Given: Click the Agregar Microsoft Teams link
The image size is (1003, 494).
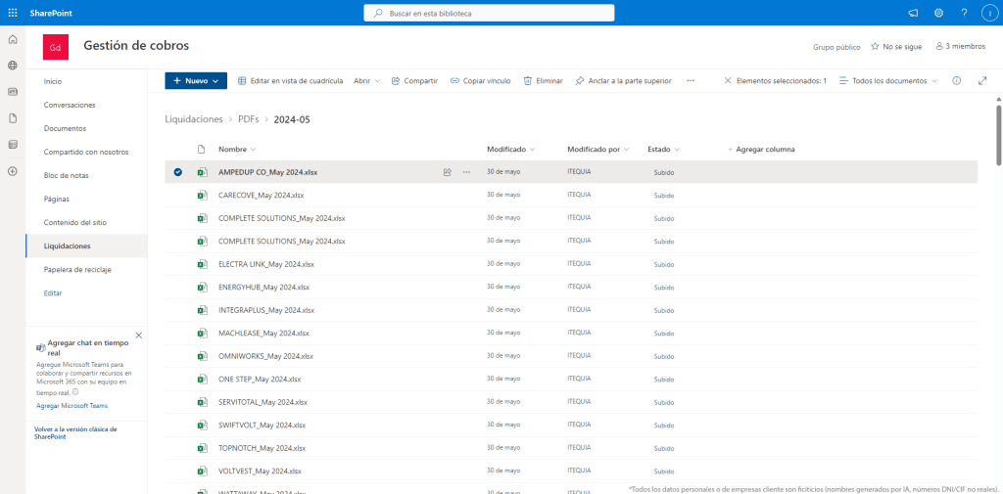Looking at the screenshot, I should (72, 406).
